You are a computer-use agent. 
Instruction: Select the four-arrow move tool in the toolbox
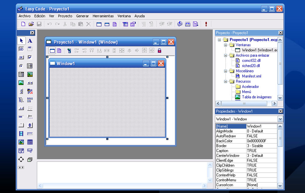click(x=21, y=160)
